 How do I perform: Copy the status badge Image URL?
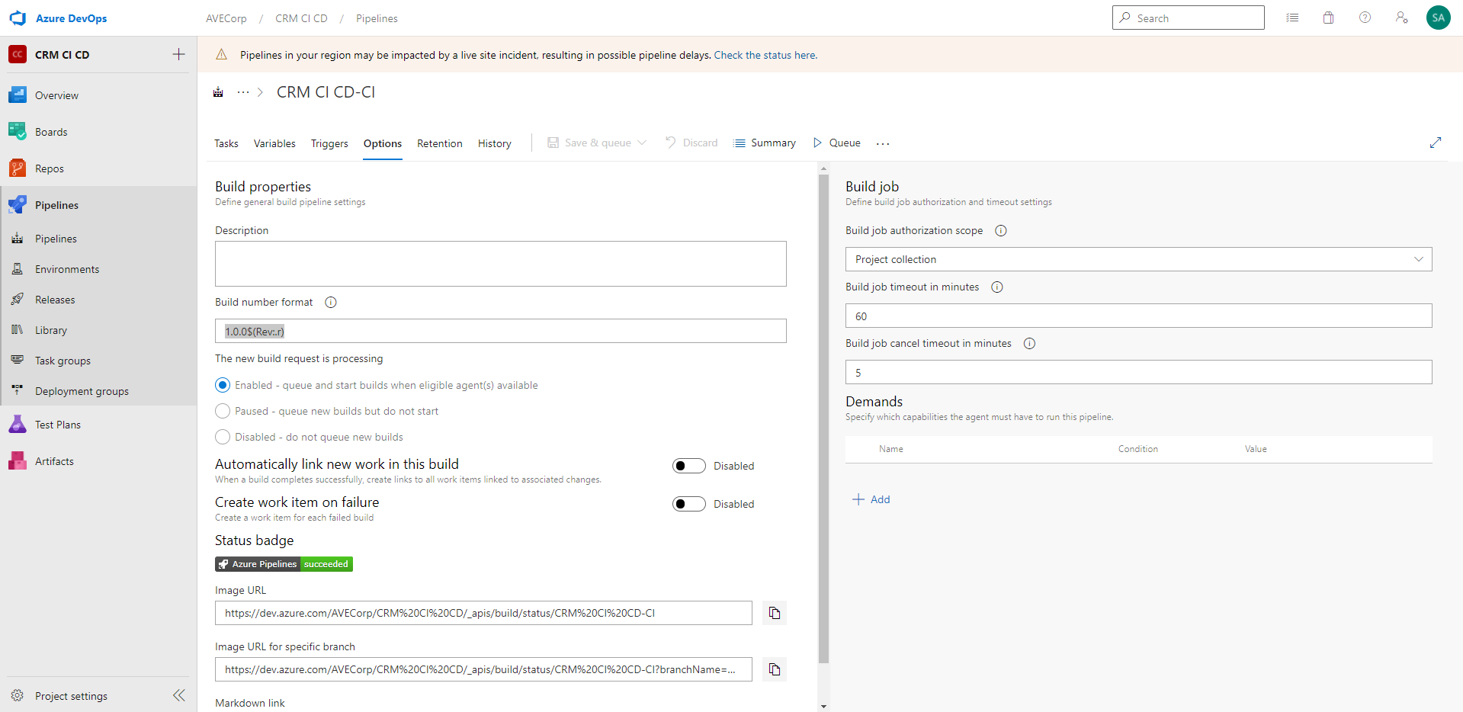click(x=774, y=613)
